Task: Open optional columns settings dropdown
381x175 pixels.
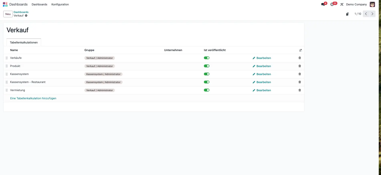Action: [x=300, y=50]
